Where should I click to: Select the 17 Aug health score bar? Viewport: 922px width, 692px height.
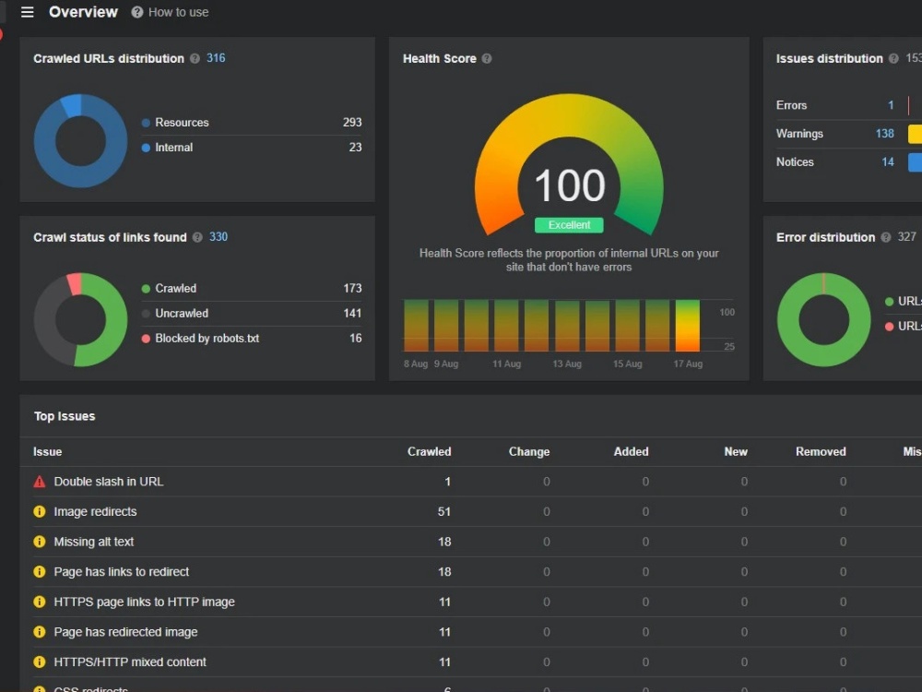click(688, 326)
